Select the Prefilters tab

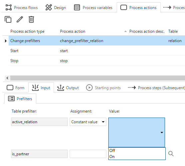coord(20,99)
